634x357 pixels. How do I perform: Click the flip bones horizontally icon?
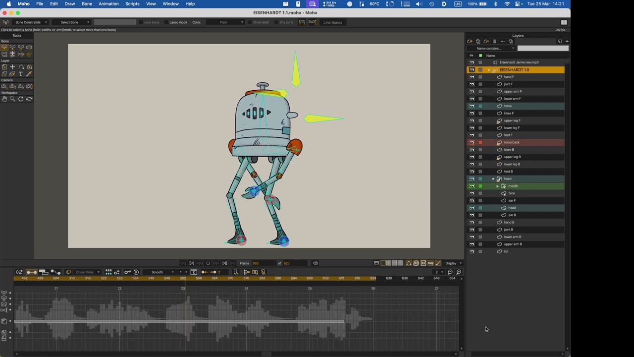(302, 22)
